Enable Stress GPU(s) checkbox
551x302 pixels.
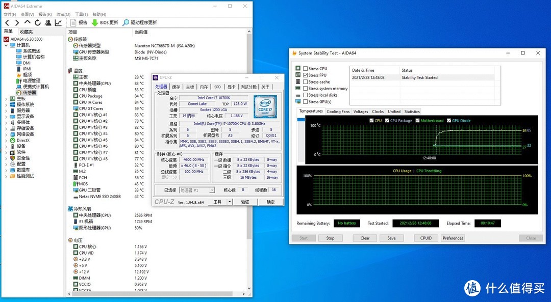click(x=306, y=102)
